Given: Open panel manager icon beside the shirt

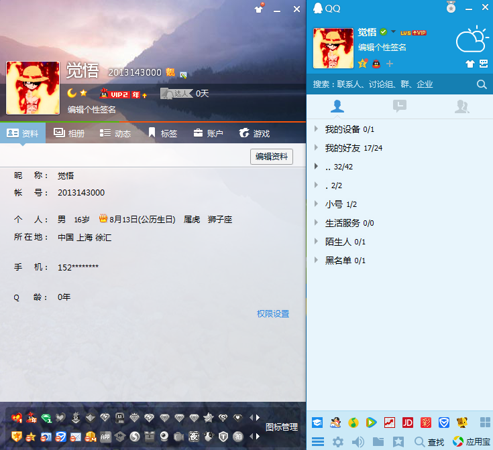Looking at the screenshot, I should coord(484,64).
